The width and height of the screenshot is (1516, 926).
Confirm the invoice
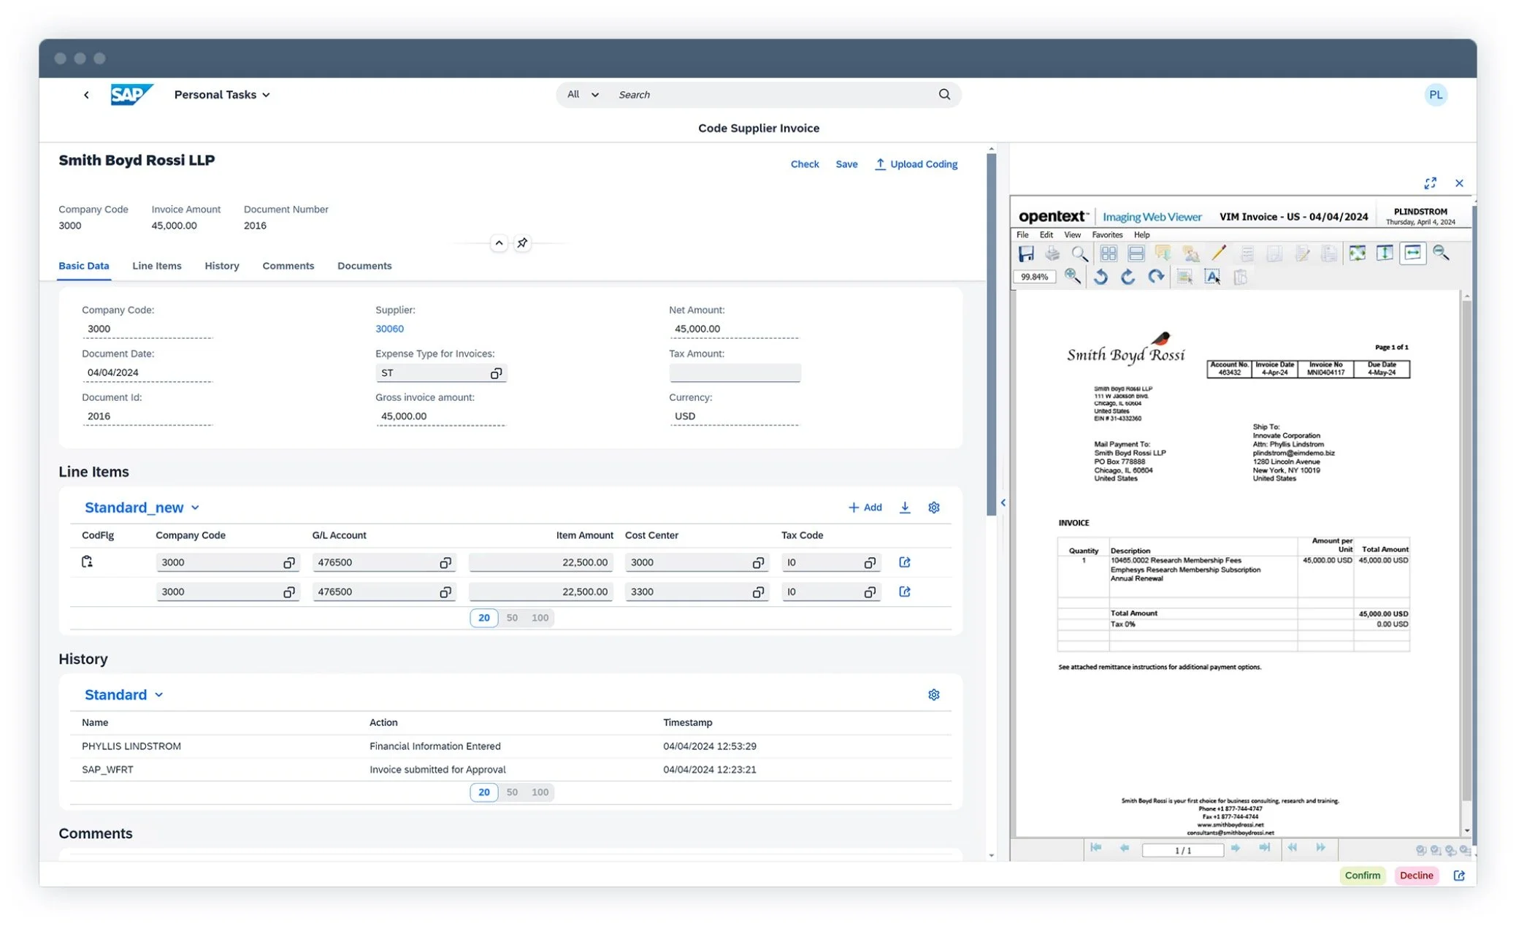pyautogui.click(x=1362, y=876)
